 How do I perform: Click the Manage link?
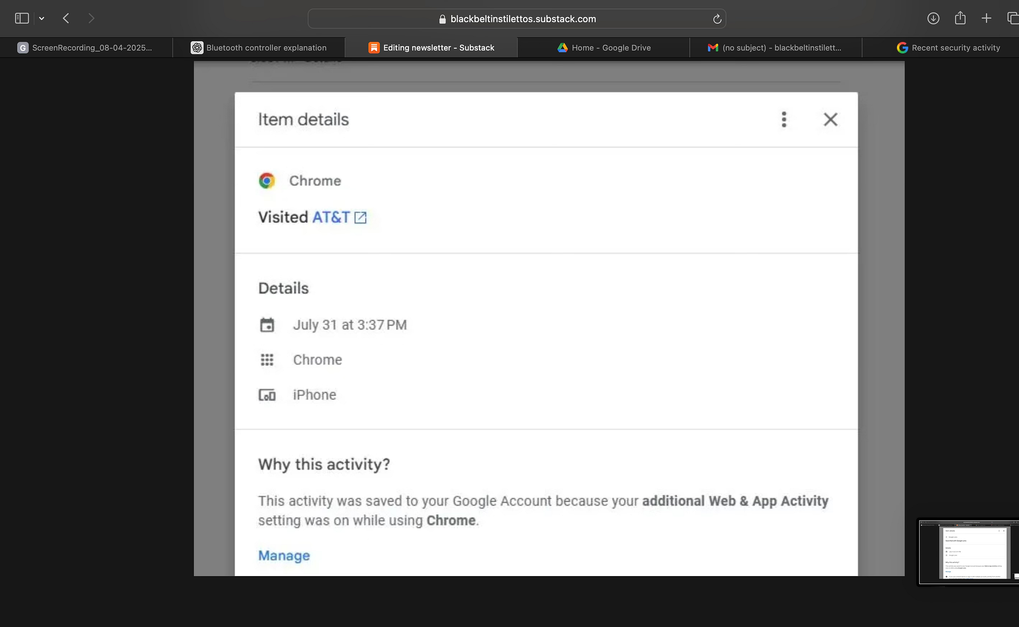coord(284,555)
